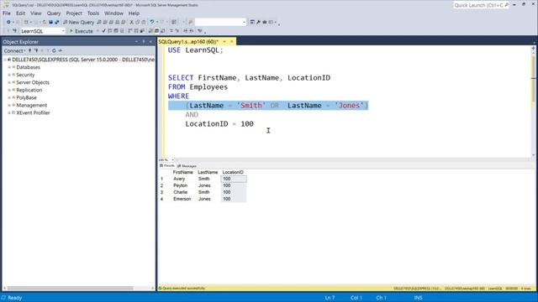Click the Connect button in Object Explorer
This screenshot has height=302, width=538.
point(14,50)
